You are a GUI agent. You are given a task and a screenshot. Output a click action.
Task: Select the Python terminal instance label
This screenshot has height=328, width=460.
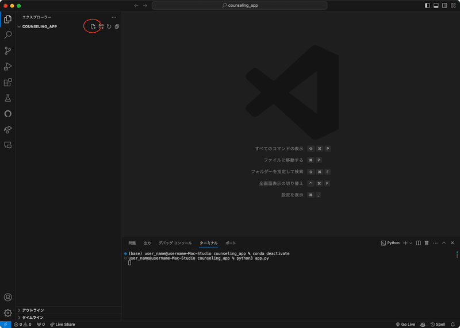pyautogui.click(x=390, y=243)
